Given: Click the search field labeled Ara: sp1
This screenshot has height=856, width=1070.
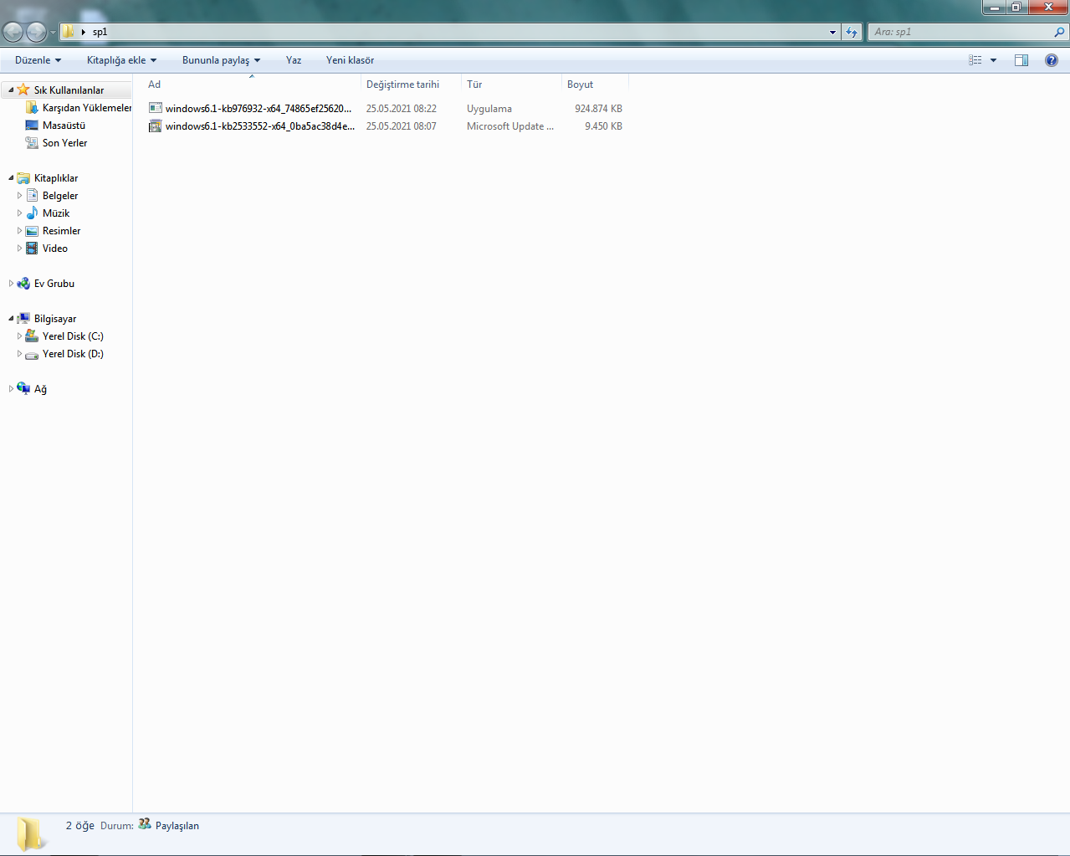Looking at the screenshot, I should (960, 32).
